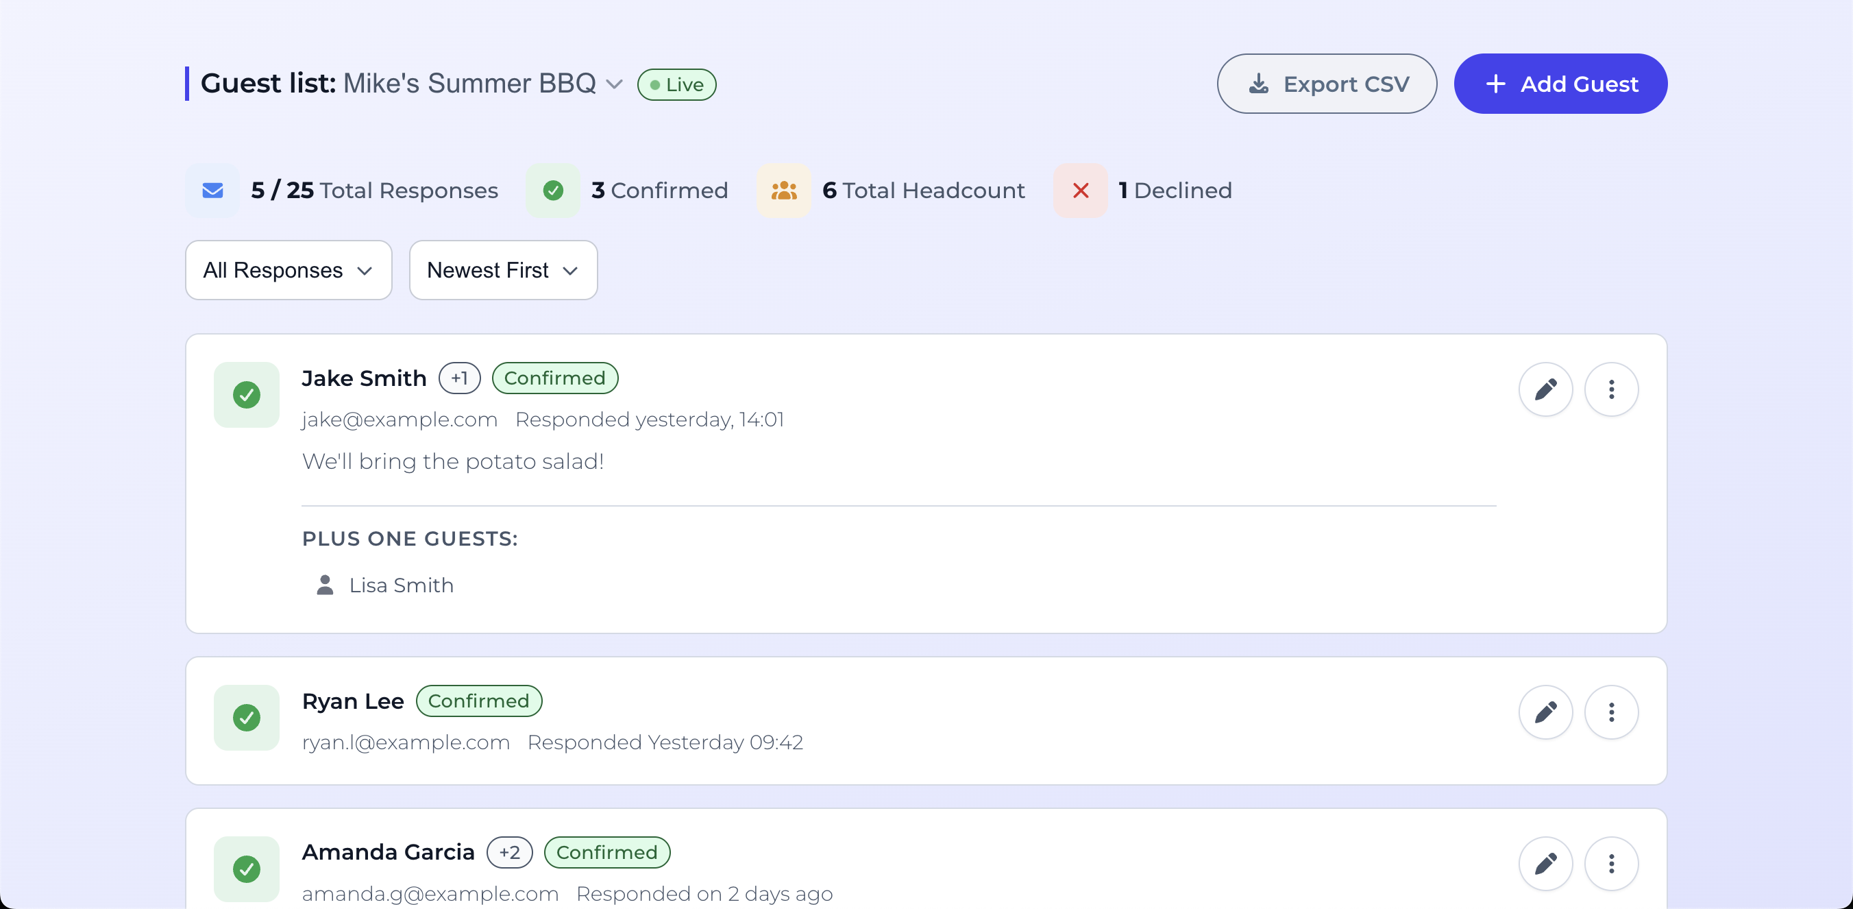Click the +1 badge next to Jake Smith
The width and height of the screenshot is (1853, 909).
[460, 378]
